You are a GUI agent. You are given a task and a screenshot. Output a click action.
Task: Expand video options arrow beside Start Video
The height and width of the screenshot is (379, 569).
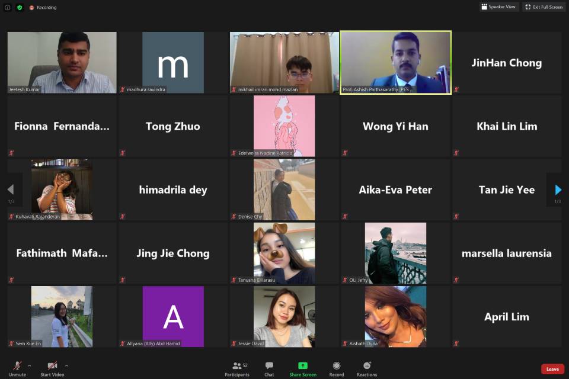[66, 365]
